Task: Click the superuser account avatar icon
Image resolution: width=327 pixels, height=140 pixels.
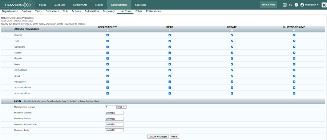Action: 302,5
